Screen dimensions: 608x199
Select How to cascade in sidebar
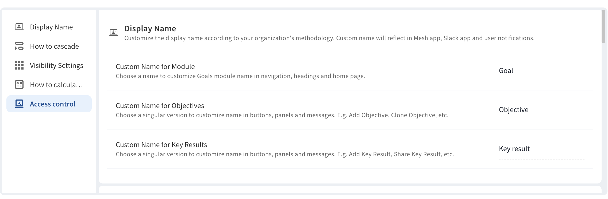tap(49, 46)
